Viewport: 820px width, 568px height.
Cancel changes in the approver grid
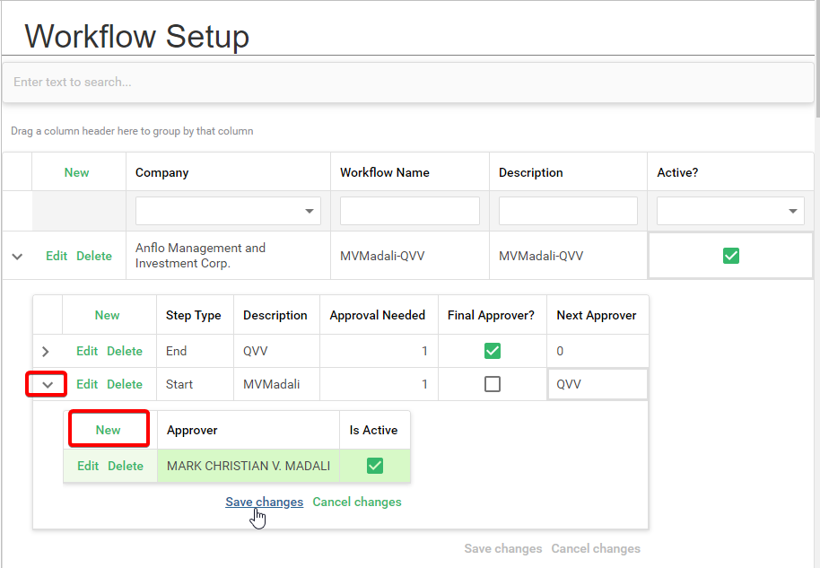[356, 502]
